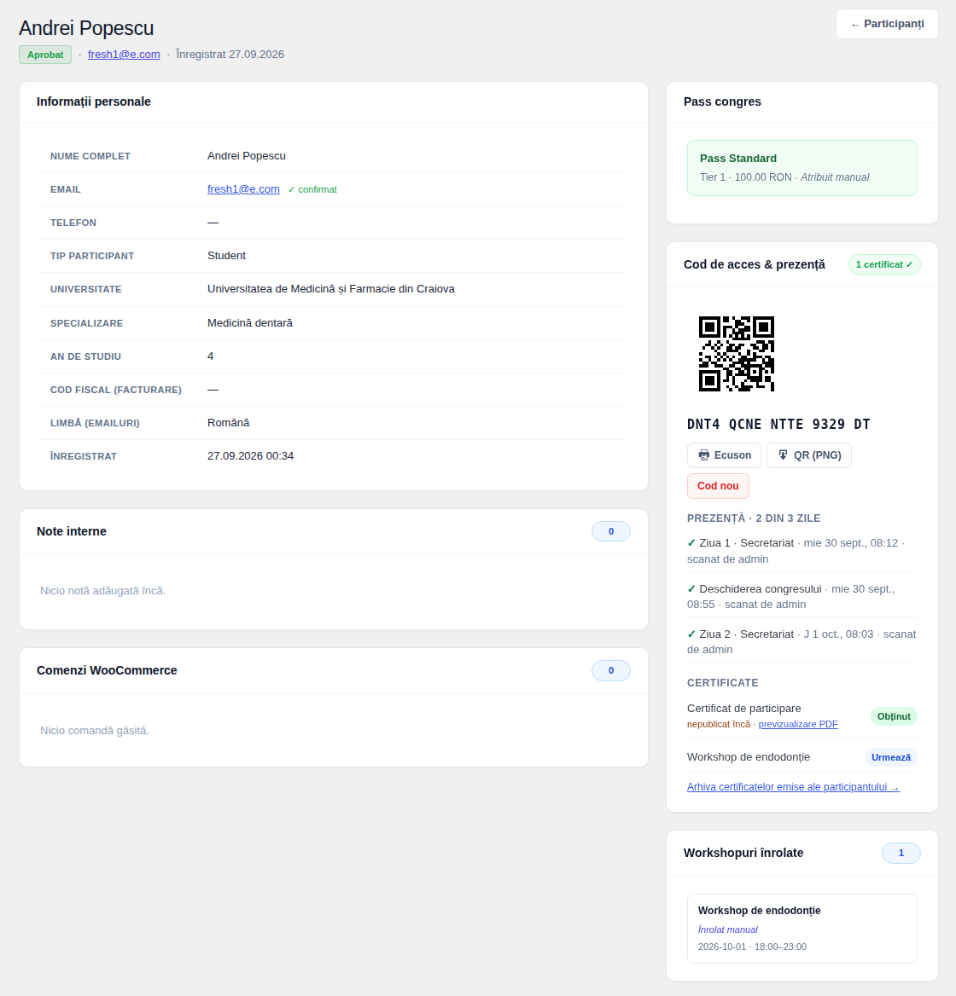Select the AN DE STUDIU value 4
Screen dimensions: 956x996
[210, 356]
